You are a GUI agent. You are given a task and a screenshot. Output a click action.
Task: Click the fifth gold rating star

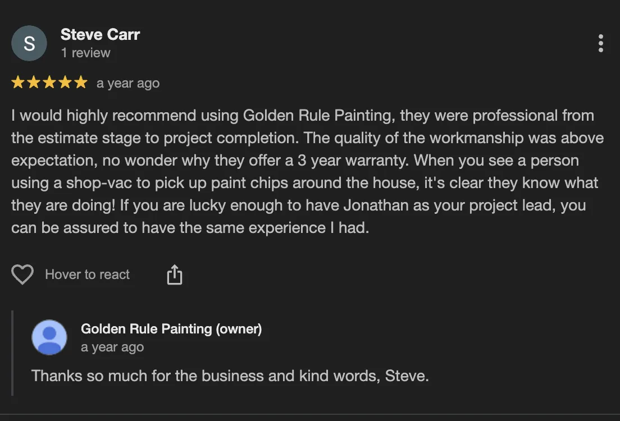(81, 83)
